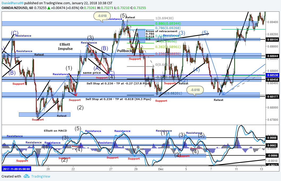Click the -0.0013 MACD level label
The width and height of the screenshot is (281, 181).
click(x=273, y=165)
